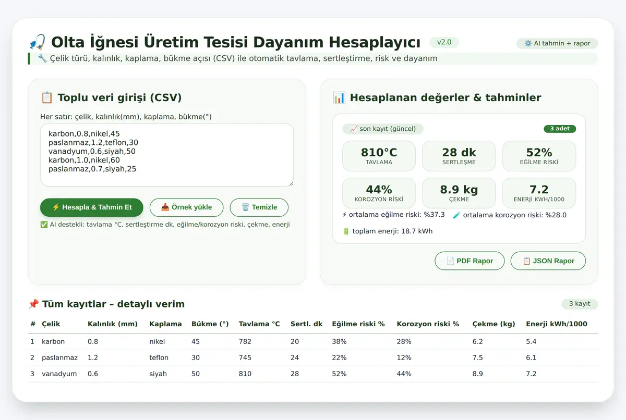Click the toplam enerji: 18.7 kWh text
This screenshot has width=626, height=420.
coord(392,231)
